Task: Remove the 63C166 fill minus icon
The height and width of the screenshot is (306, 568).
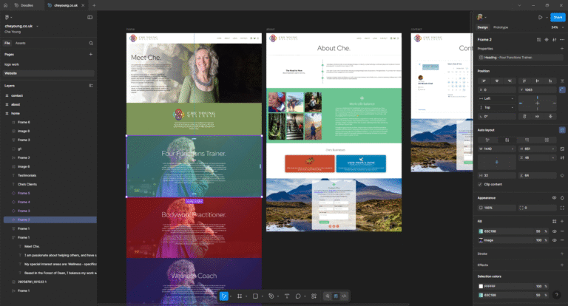Action: click(562, 231)
